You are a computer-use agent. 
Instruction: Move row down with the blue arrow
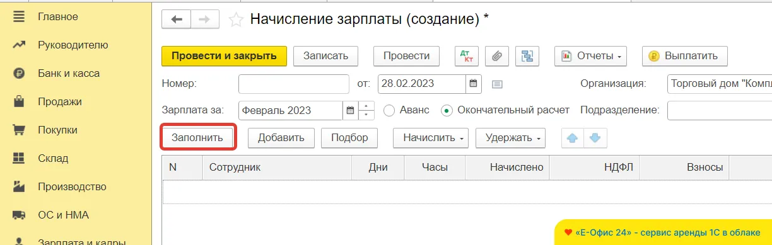pos(595,138)
